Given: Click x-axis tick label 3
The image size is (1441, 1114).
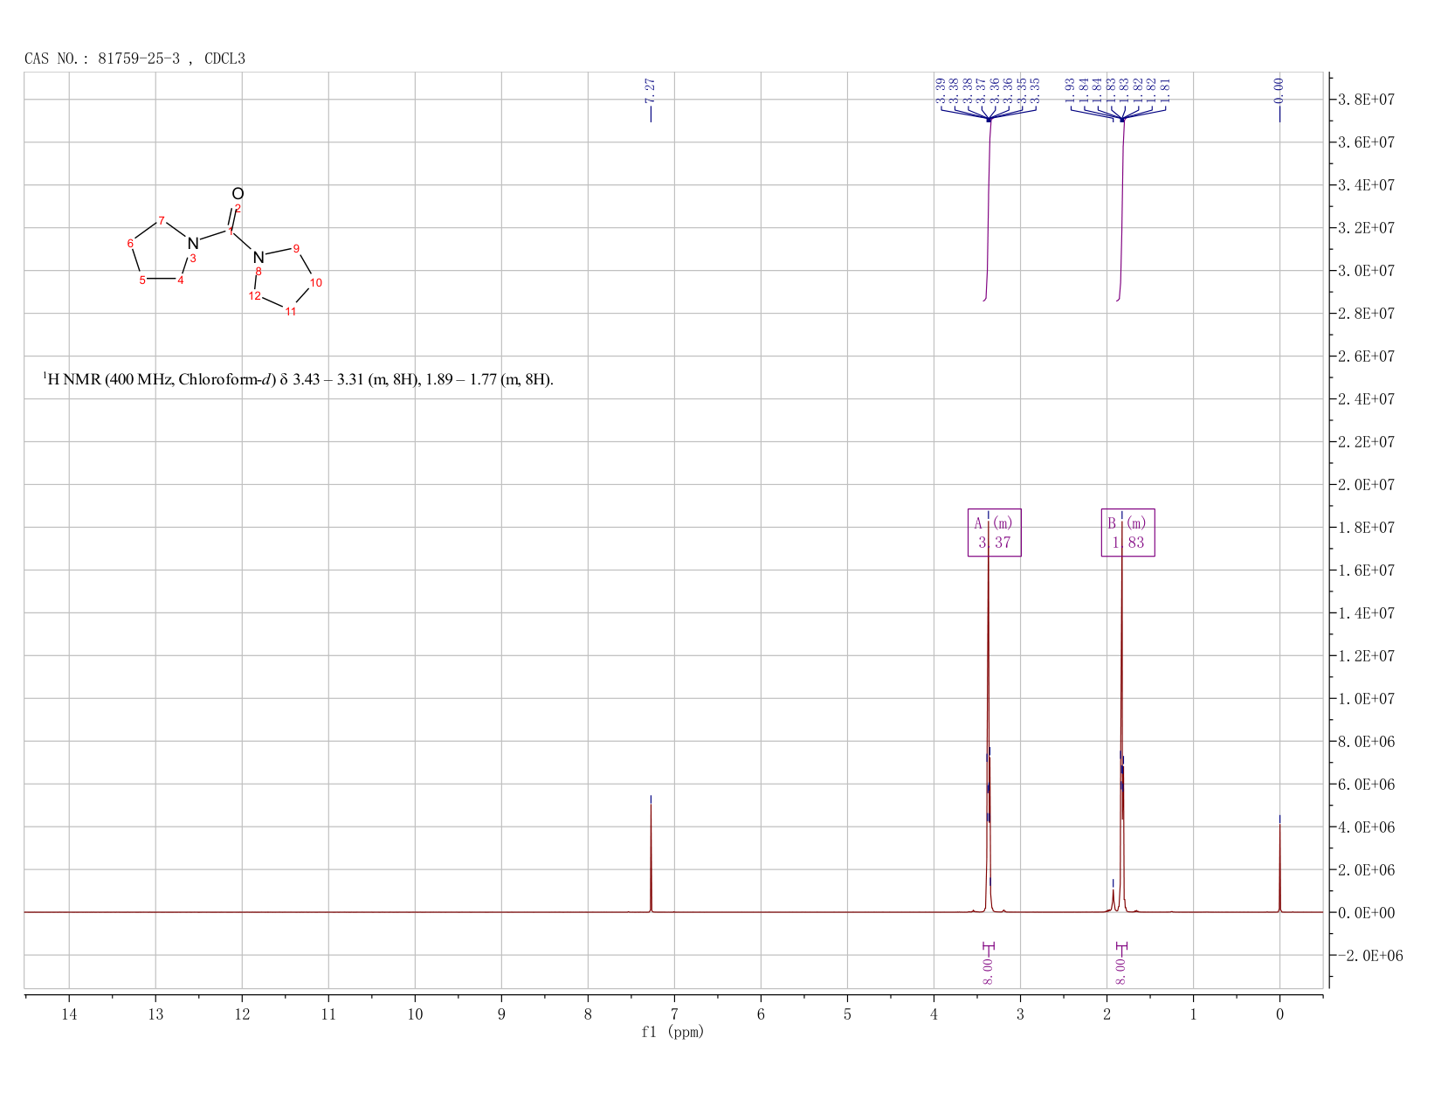Looking at the screenshot, I should click(1020, 1014).
